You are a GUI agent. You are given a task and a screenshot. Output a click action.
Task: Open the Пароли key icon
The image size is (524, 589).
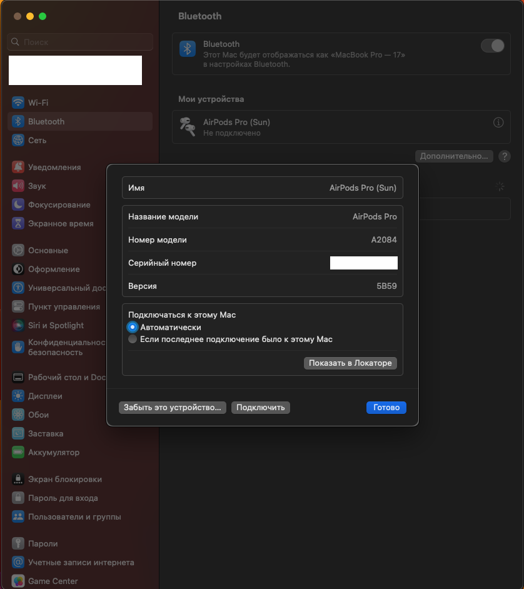pyautogui.click(x=18, y=543)
